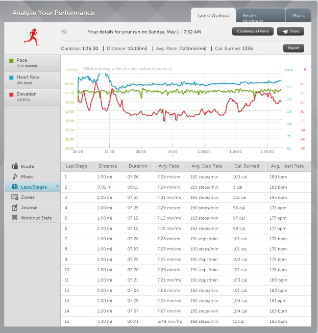Expand the arrow next to Laps/Stages
The width and height of the screenshot is (318, 333).
point(57,186)
